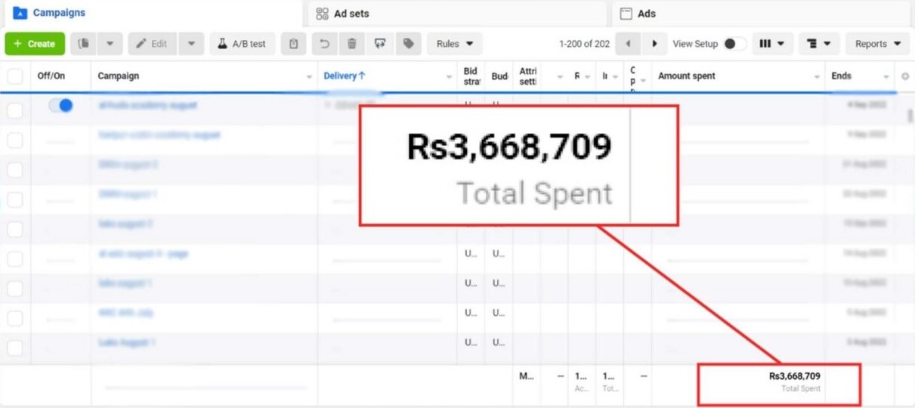Click the duplicate campaign icon
Screen dimensions: 915x408
[84, 44]
